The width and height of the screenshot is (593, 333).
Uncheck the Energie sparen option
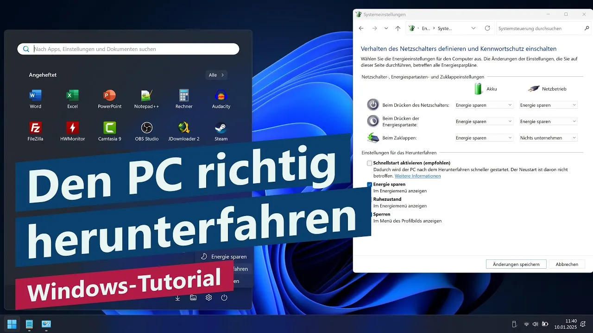(x=369, y=184)
